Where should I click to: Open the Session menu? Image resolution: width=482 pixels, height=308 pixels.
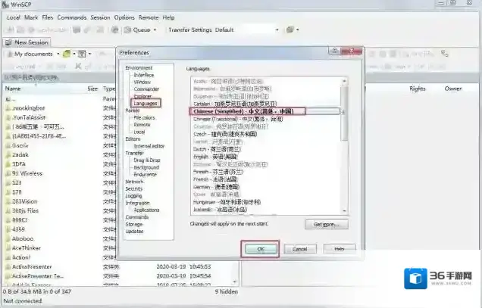pos(100,17)
